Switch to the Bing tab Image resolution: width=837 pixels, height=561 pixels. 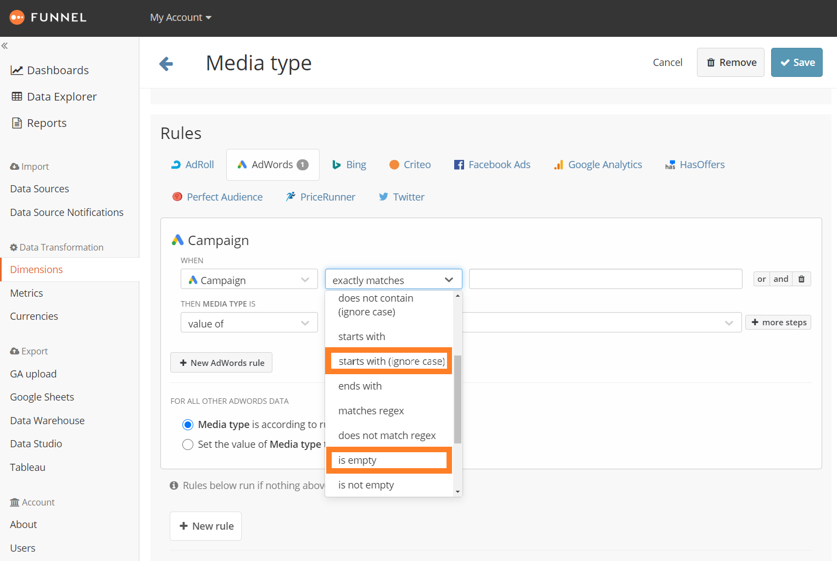pyautogui.click(x=349, y=165)
